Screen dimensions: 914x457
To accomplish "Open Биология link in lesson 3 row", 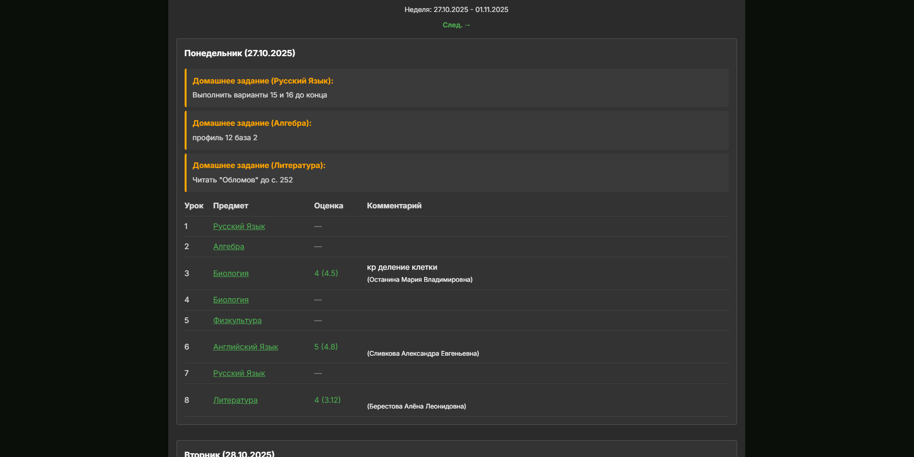I will [231, 273].
